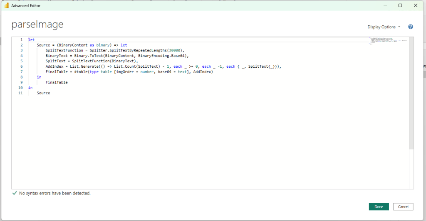Expand the Display Options dropdown

pos(384,27)
